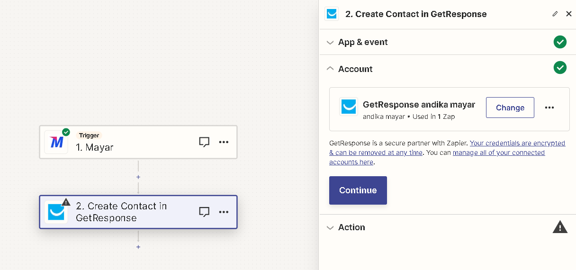Select '2. Create Contact in GetResponse' step card title
This screenshot has height=270, width=576.
pyautogui.click(x=121, y=212)
